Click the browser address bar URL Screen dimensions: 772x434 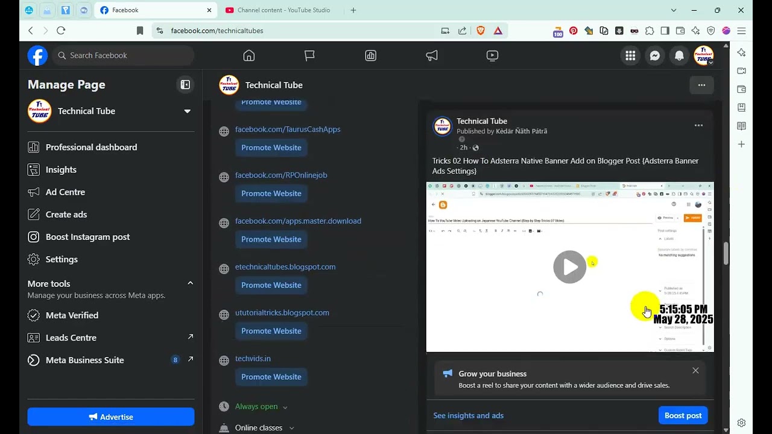pyautogui.click(x=217, y=31)
